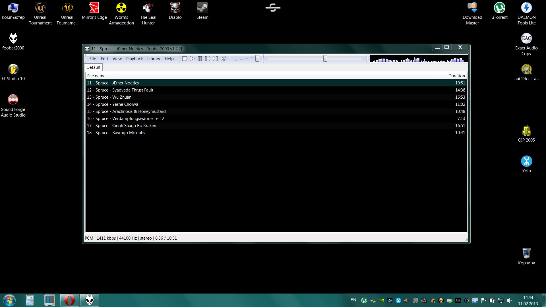This screenshot has height=307, width=546.
Task: Open the Windows Start menu
Action: coord(9,300)
